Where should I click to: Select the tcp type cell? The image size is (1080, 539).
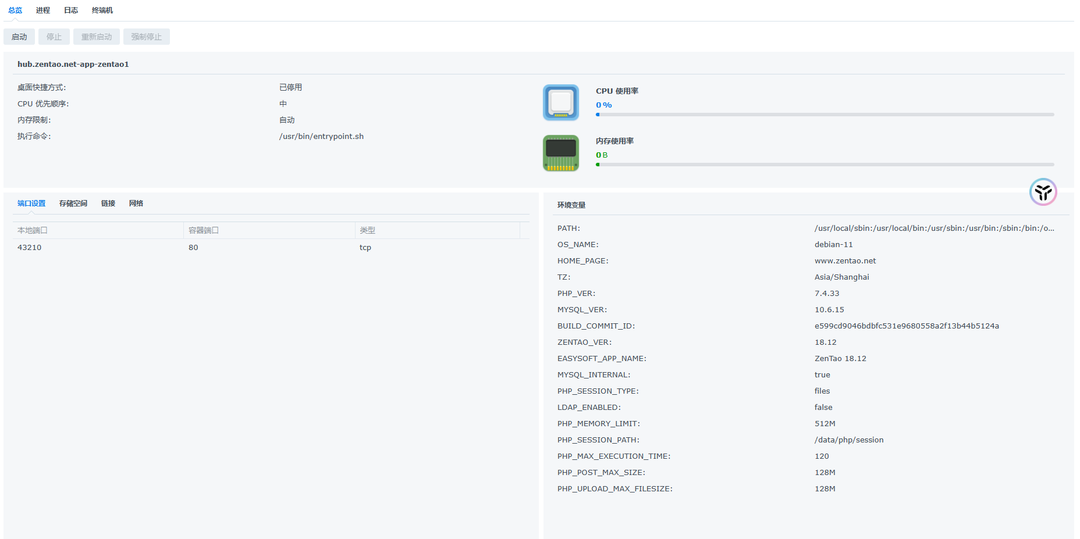tap(365, 247)
